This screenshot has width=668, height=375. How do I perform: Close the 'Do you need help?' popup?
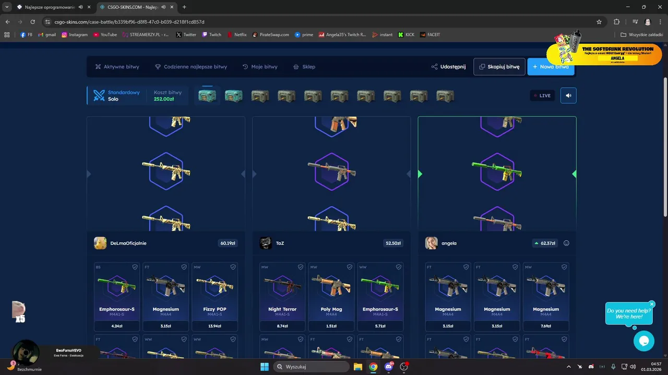point(652,304)
